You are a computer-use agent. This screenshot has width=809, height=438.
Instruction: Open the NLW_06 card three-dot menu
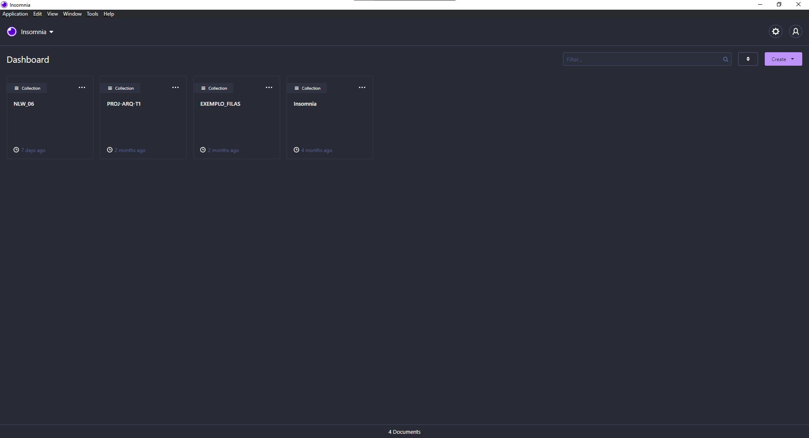click(82, 88)
